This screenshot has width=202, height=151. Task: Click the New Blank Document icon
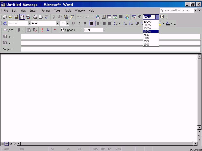5,17
